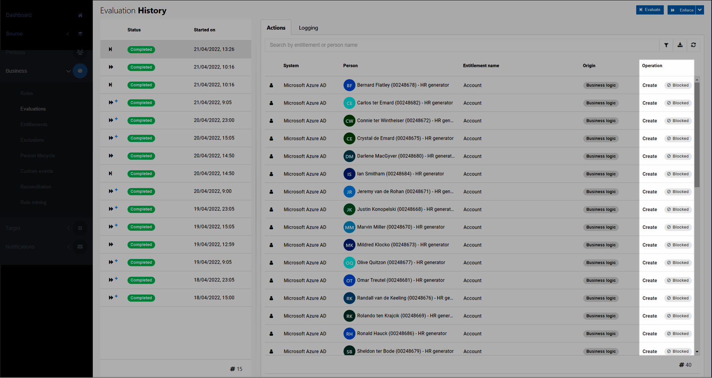This screenshot has width=712, height=378.
Task: Select the Source layers icon in the sidebar
Action: [x=80, y=34]
